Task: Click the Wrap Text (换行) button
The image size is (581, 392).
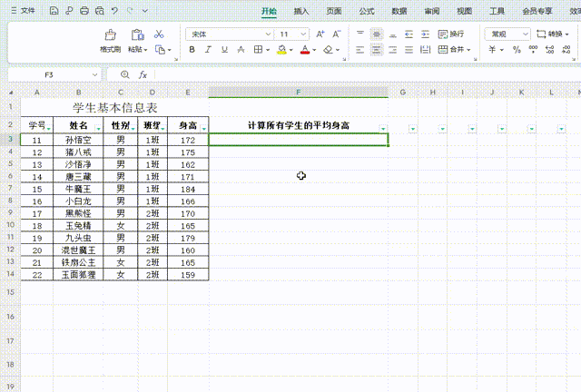Action: click(451, 34)
